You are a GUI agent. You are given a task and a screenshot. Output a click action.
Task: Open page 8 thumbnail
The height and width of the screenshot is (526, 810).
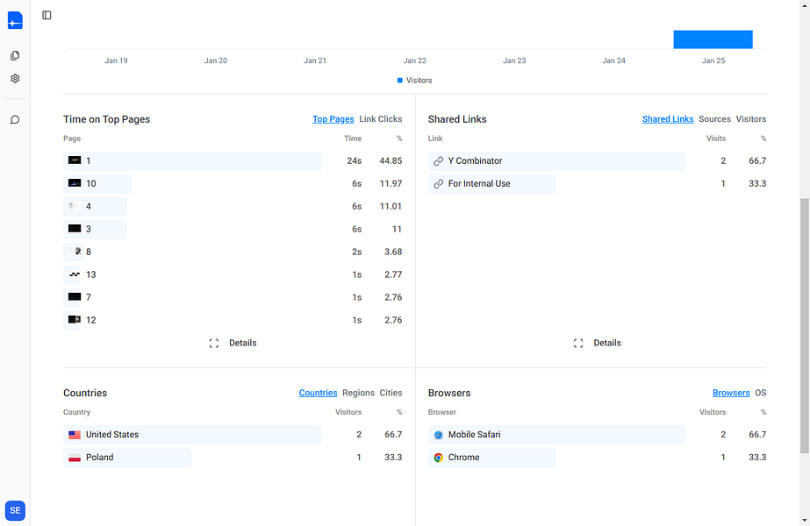(x=75, y=252)
